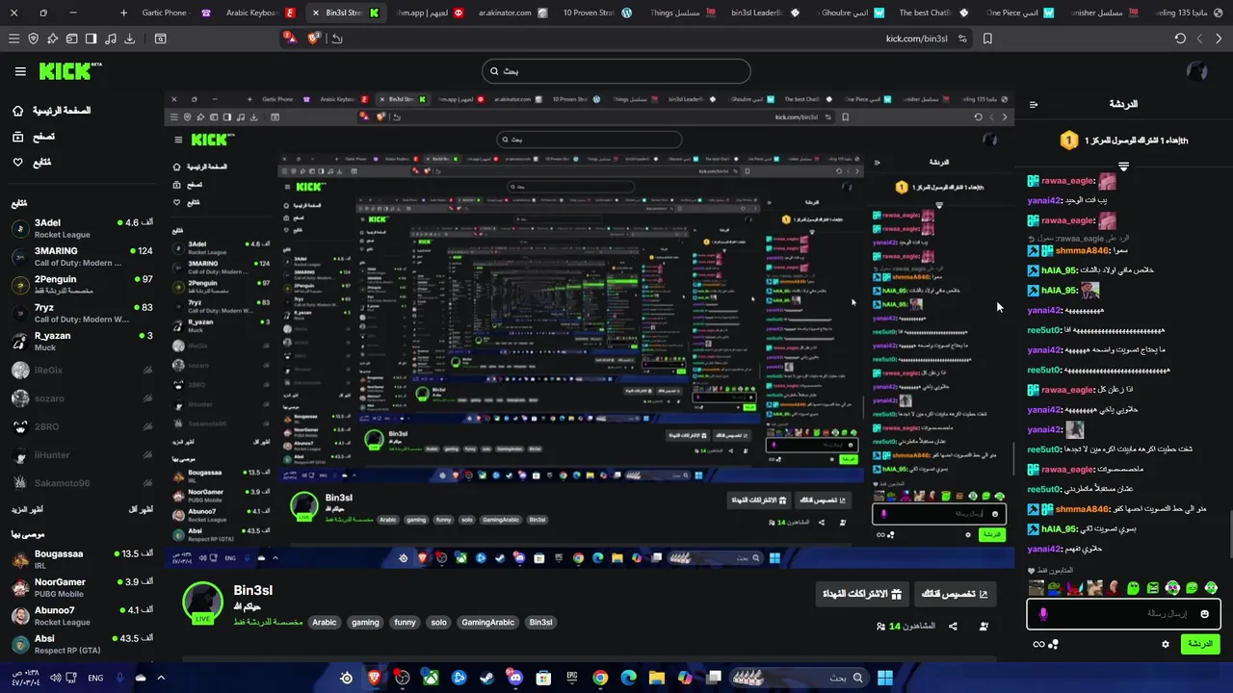This screenshot has width=1233, height=693.
Task: Switch to The best ChatBot browser tab
Action: (932, 13)
